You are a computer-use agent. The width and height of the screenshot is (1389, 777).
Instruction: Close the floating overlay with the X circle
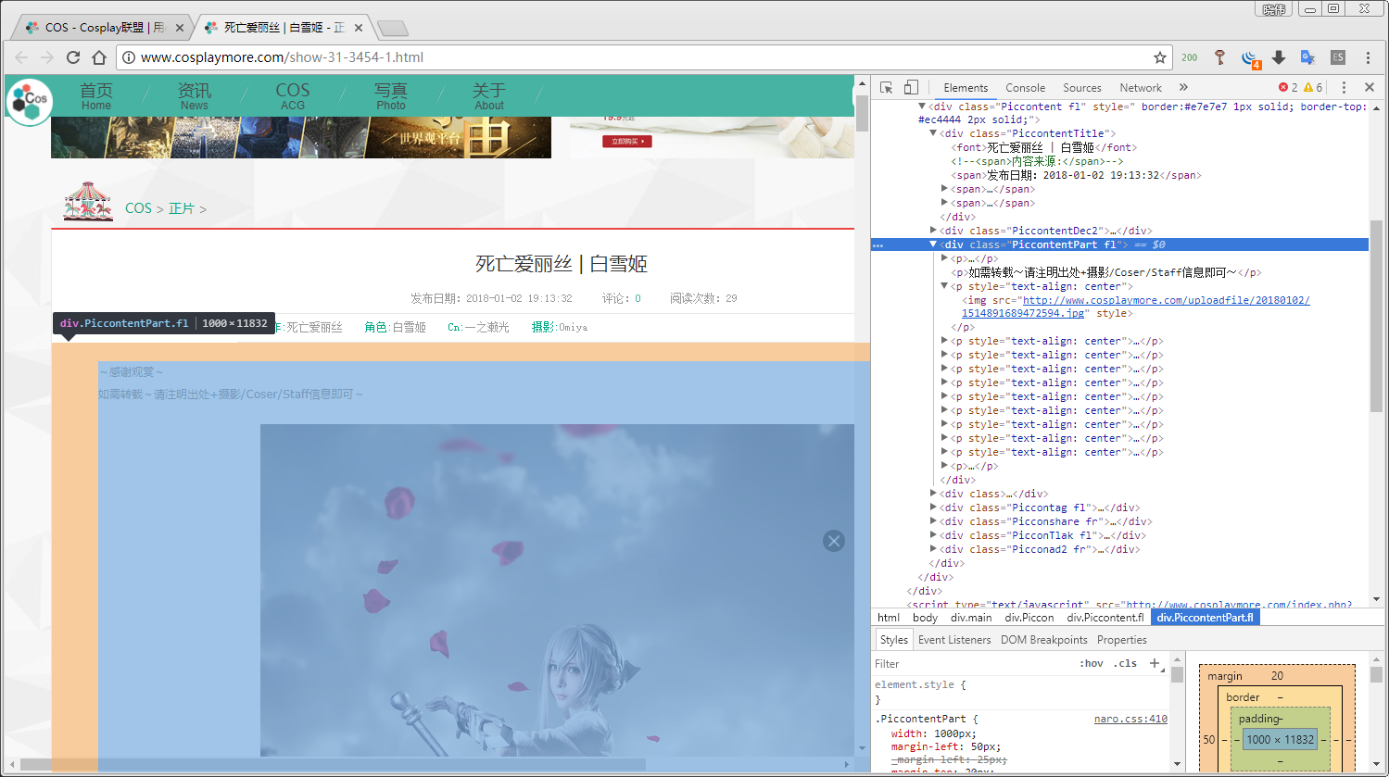point(834,541)
